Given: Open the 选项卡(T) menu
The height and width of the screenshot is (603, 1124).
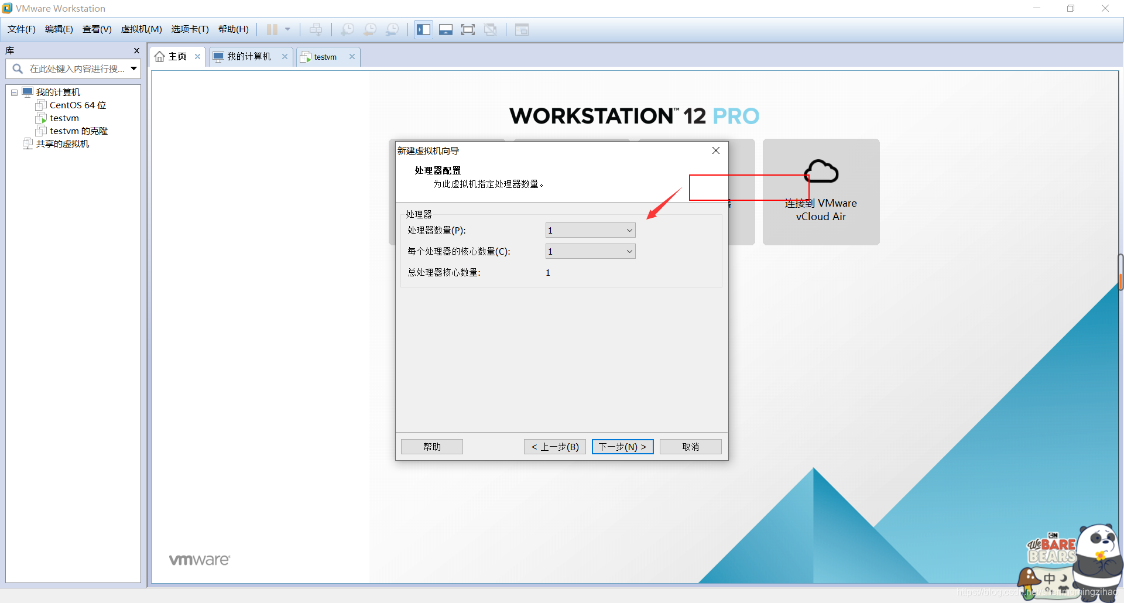Looking at the screenshot, I should (x=190, y=29).
